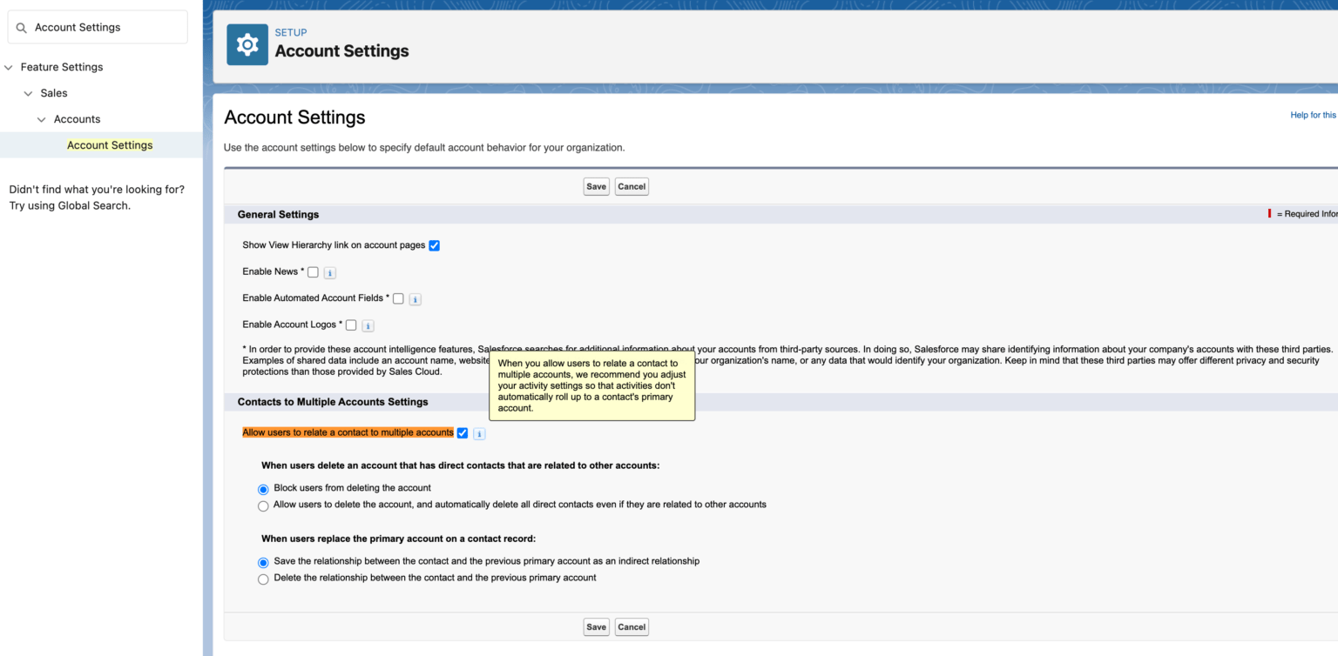
Task: Select "Allow users to delete the account" option
Action: (263, 505)
